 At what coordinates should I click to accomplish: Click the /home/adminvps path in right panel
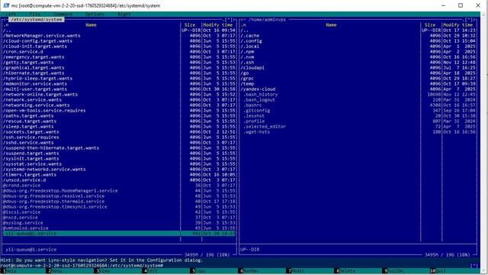coord(267,19)
